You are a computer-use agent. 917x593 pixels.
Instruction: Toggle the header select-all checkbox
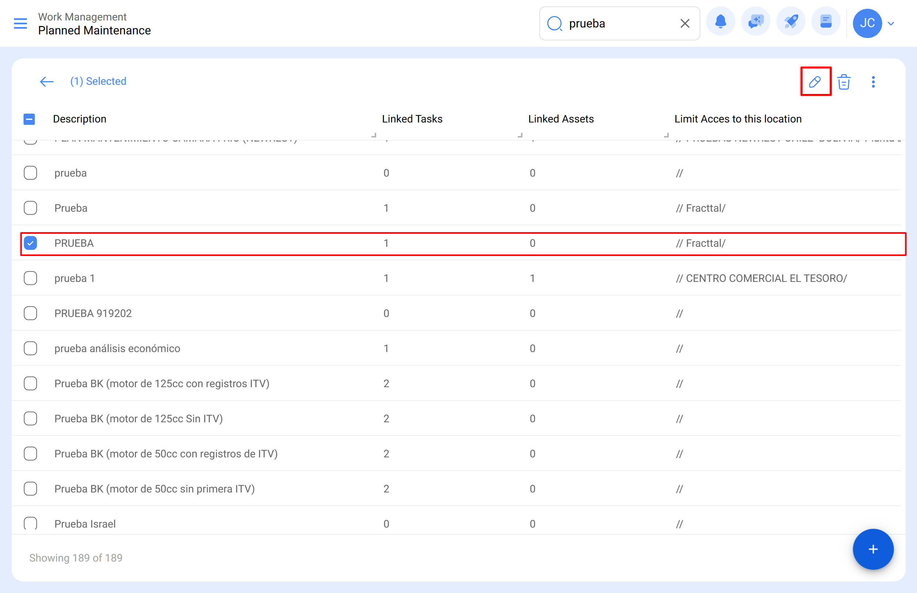(29, 119)
